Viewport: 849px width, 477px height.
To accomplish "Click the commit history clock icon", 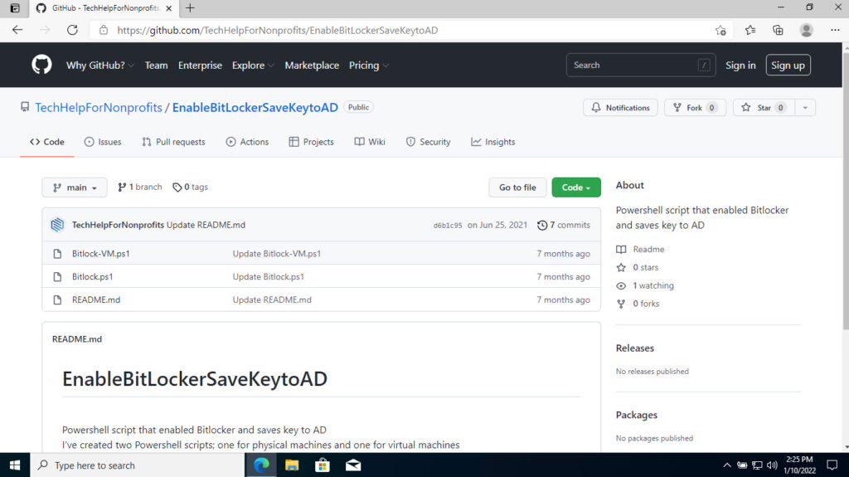I will click(x=542, y=225).
